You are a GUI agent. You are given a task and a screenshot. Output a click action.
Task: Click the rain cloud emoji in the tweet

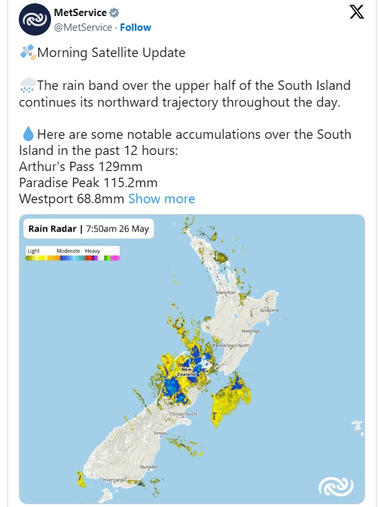click(28, 85)
